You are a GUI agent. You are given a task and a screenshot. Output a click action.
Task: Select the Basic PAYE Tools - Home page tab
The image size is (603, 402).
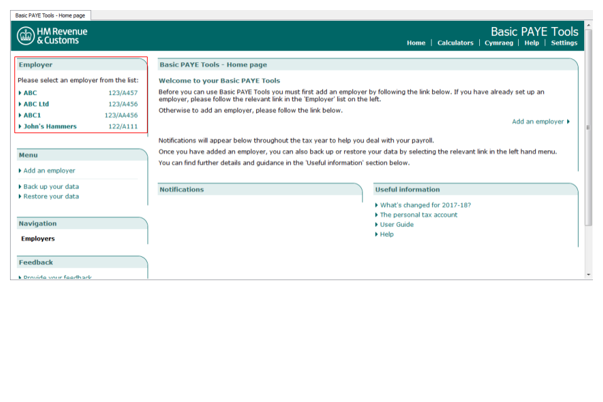click(x=50, y=14)
